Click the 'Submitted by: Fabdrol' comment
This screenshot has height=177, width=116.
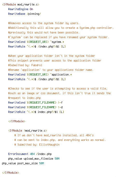(x=25, y=65)
